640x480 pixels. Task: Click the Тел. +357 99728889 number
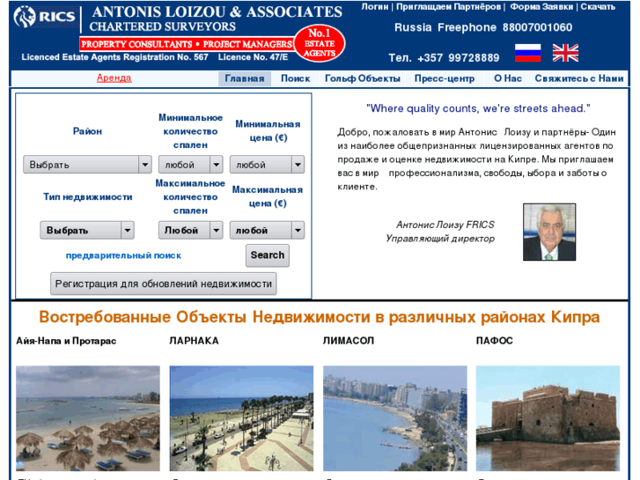coord(444,57)
